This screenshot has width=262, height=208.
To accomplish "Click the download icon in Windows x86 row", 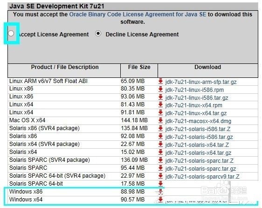I will [160, 192].
